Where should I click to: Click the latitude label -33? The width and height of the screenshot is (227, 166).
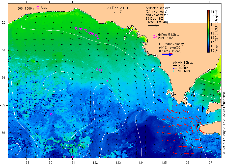pyautogui.click(x=3, y=50)
